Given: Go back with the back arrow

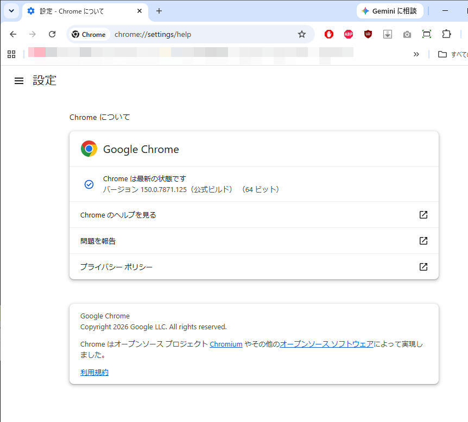Looking at the screenshot, I should tap(13, 34).
